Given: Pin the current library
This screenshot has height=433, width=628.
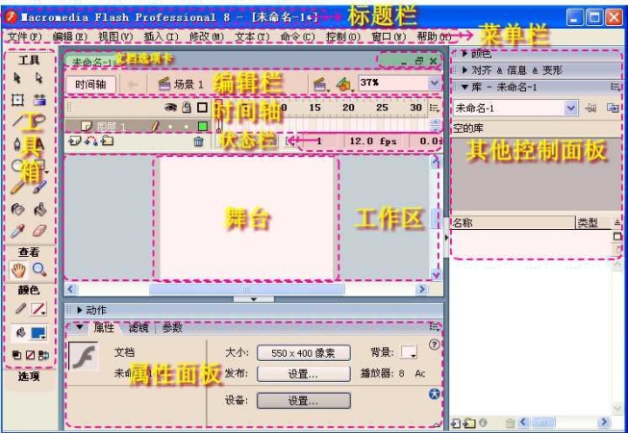Looking at the screenshot, I should [x=590, y=108].
